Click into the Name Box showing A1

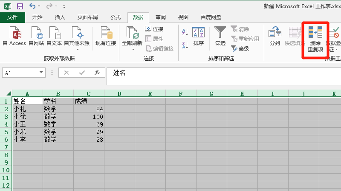[x=20, y=73]
